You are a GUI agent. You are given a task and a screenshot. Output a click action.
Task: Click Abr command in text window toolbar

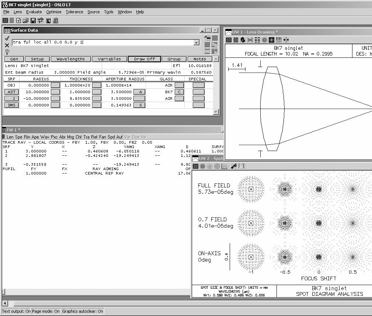[62, 137]
